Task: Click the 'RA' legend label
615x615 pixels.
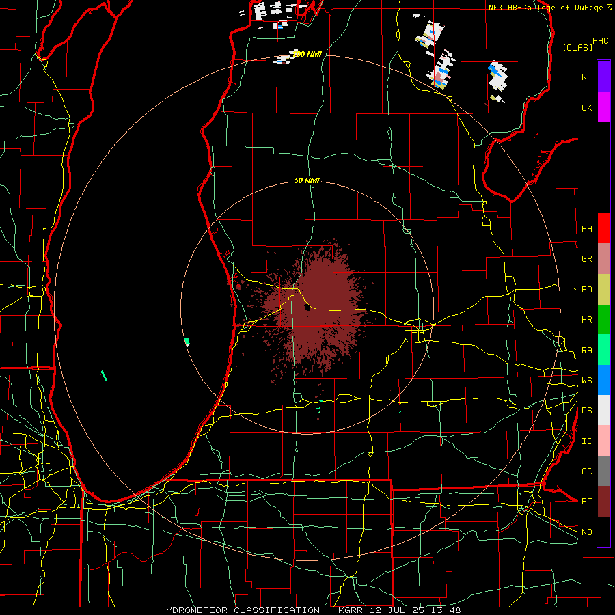Action: tap(587, 351)
